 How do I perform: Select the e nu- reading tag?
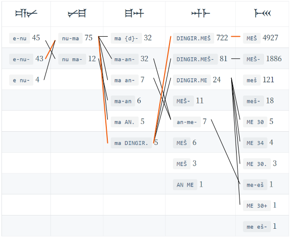21,80
